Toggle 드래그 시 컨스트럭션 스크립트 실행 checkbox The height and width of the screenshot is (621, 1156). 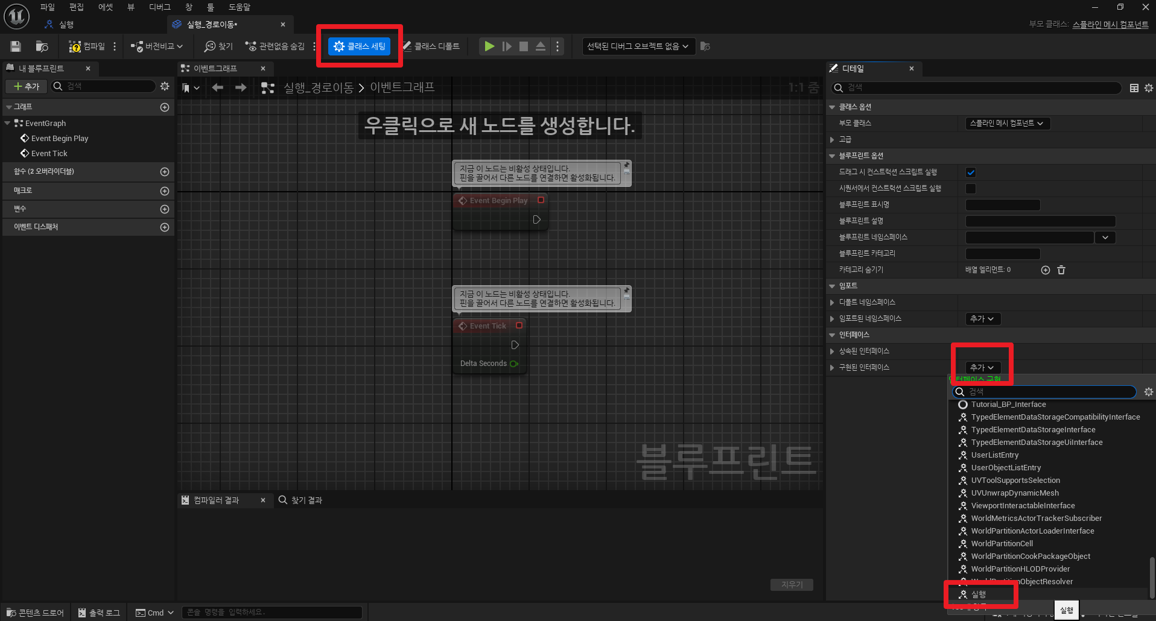tap(971, 172)
